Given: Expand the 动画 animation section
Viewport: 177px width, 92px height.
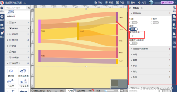Looking at the screenshot, I should [150, 77].
